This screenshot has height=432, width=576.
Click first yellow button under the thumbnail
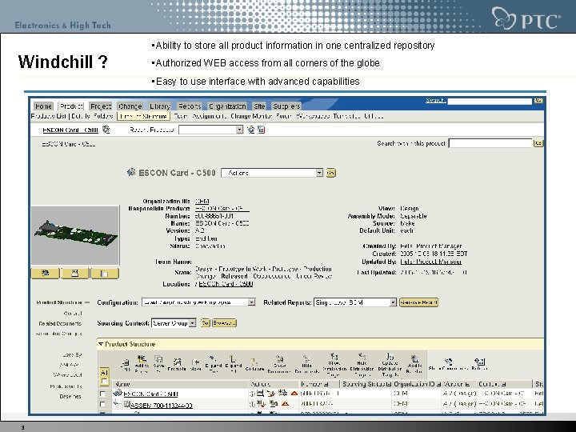[x=45, y=274]
